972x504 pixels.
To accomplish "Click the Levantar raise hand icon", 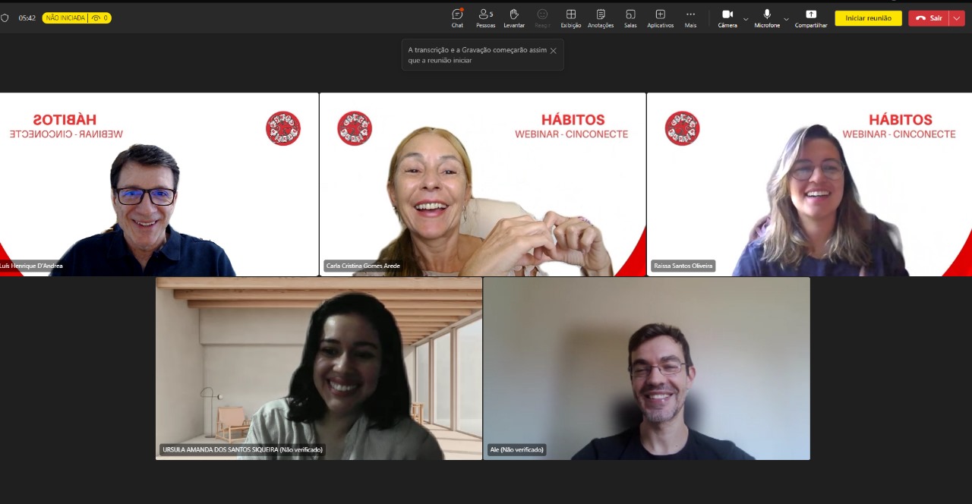I will [513, 17].
